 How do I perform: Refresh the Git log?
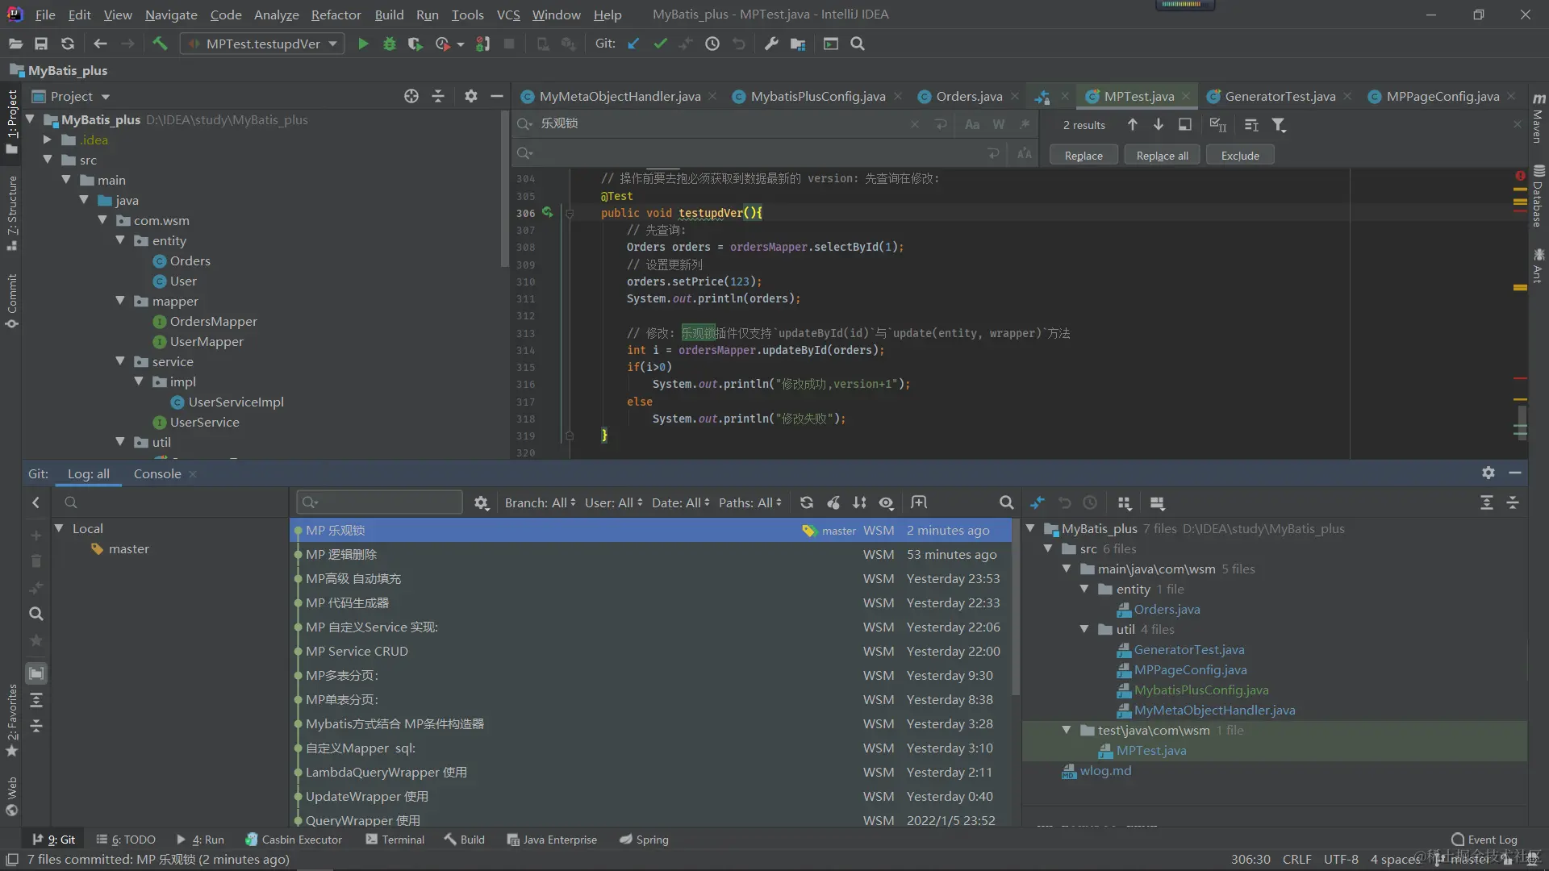click(x=807, y=503)
